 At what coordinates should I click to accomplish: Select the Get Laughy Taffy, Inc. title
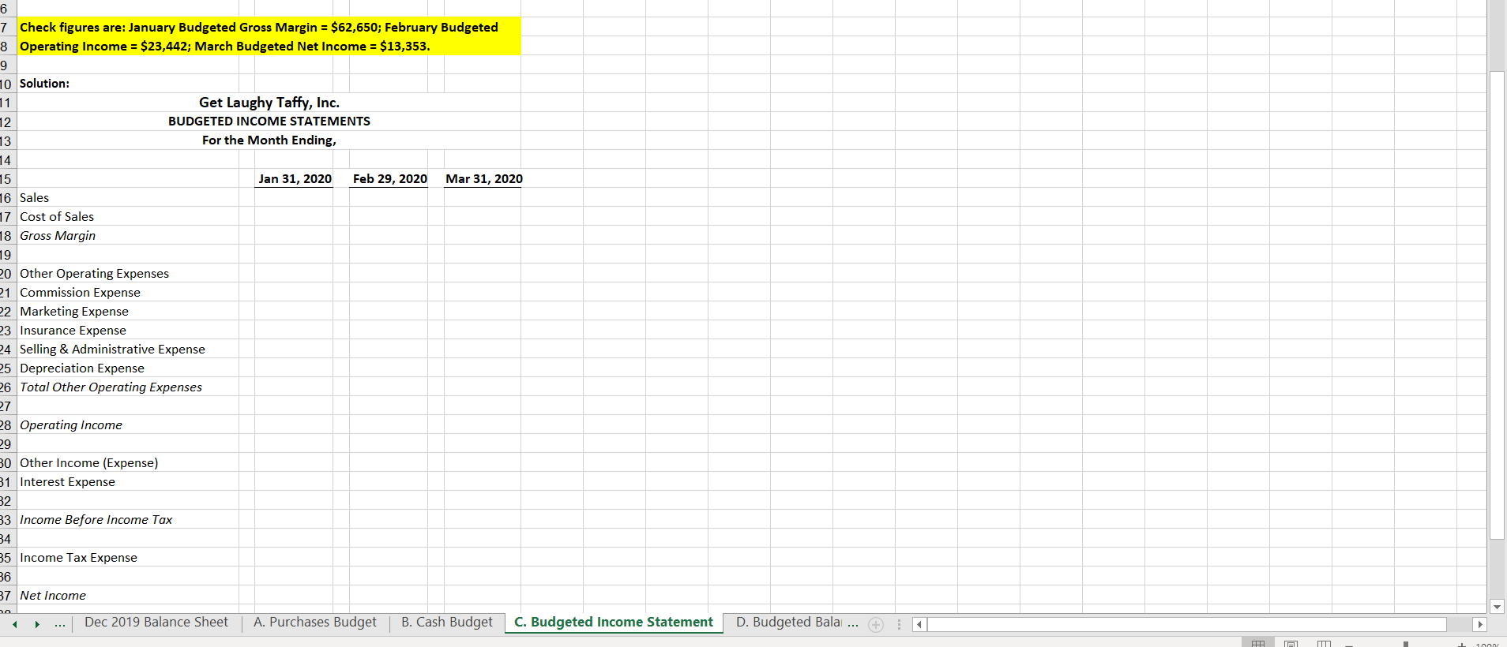click(269, 102)
